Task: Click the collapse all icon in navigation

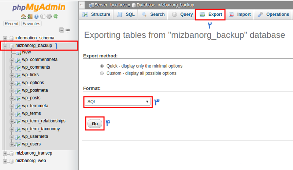Action: coord(62,30)
